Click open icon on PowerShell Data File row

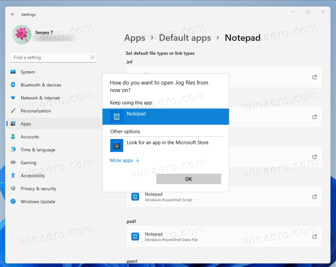[314, 237]
